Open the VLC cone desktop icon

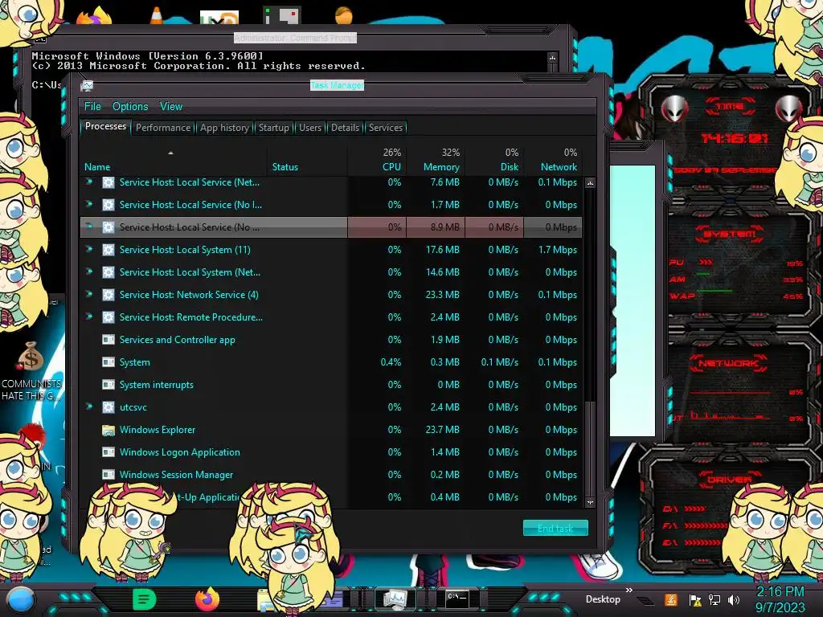[157, 15]
